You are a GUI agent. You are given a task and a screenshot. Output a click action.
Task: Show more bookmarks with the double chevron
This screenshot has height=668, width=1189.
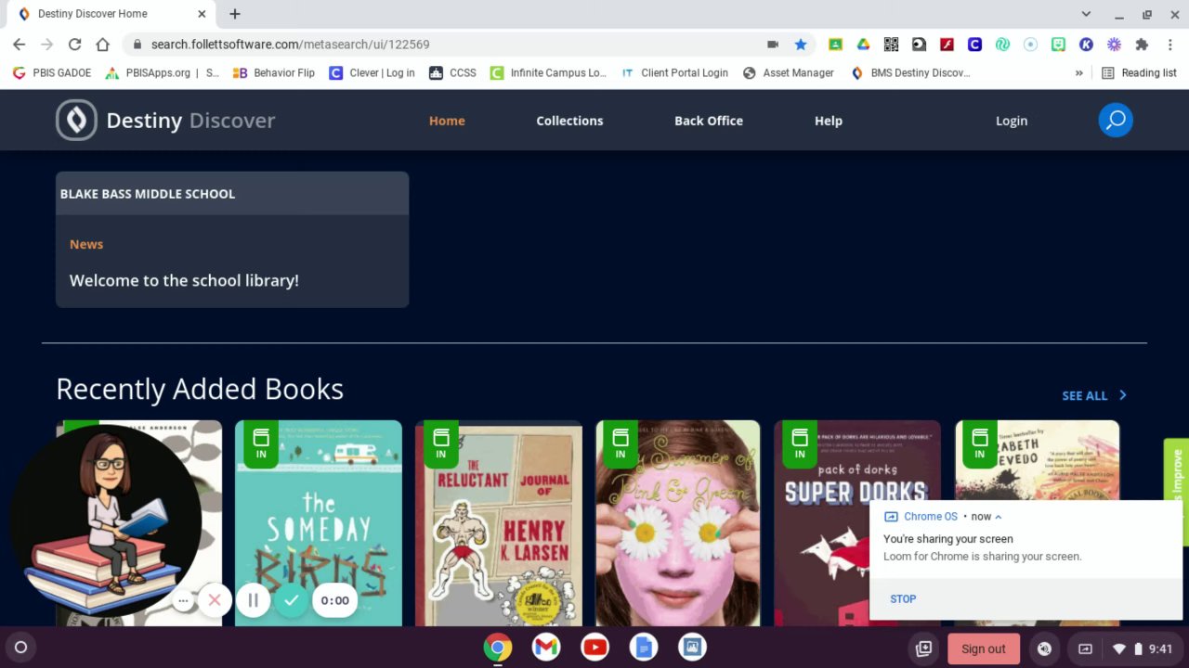pos(1078,72)
